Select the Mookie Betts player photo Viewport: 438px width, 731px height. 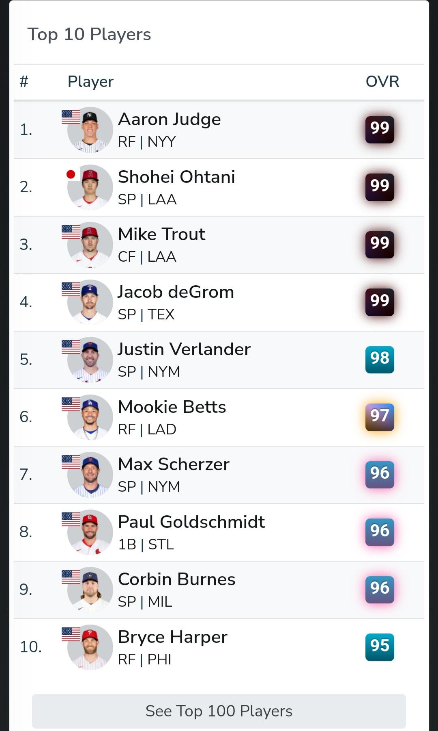pyautogui.click(x=90, y=417)
